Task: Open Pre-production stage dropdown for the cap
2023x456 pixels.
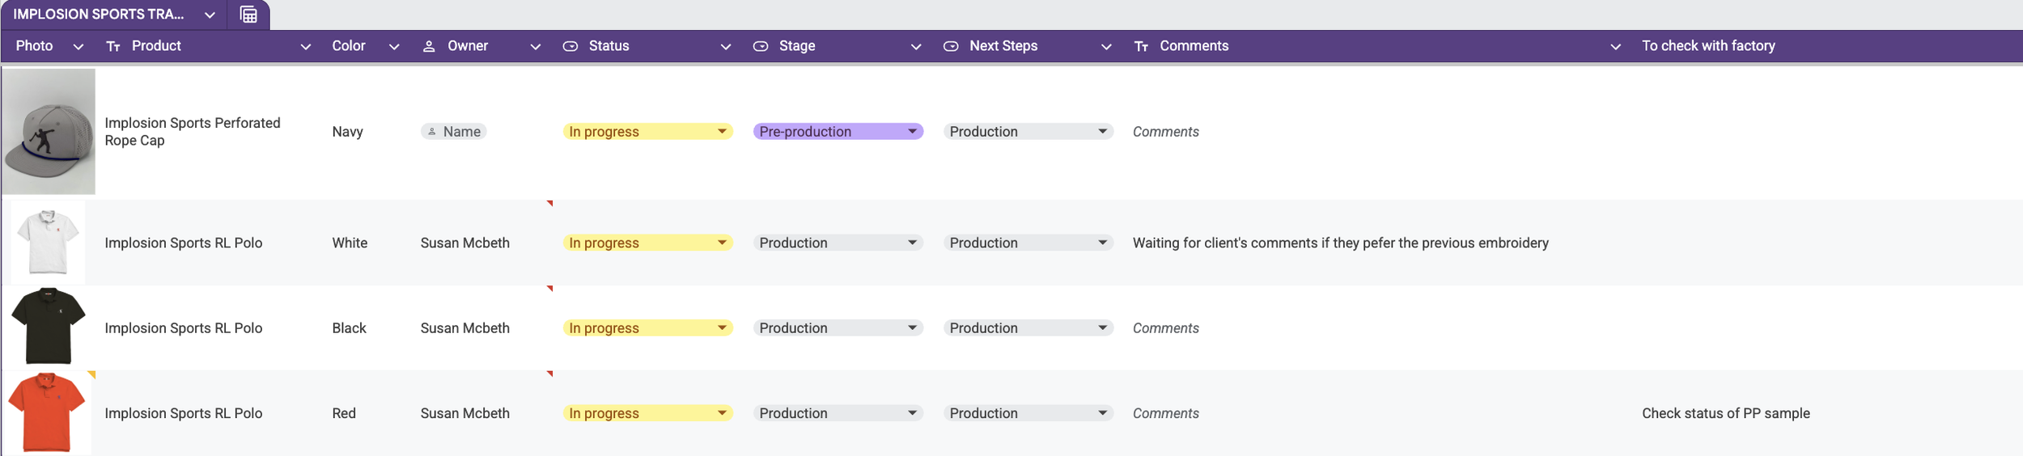Action: coord(838,132)
